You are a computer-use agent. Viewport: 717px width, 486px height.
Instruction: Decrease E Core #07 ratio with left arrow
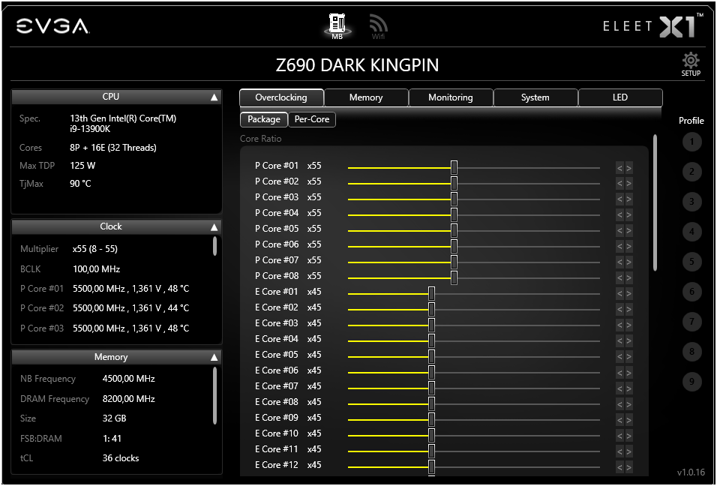(x=619, y=388)
